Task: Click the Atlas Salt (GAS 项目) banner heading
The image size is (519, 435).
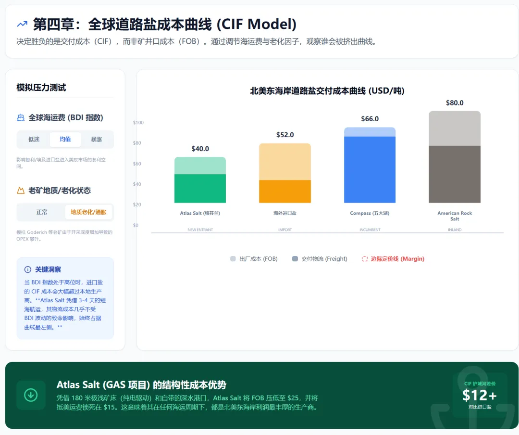Action: [141, 385]
